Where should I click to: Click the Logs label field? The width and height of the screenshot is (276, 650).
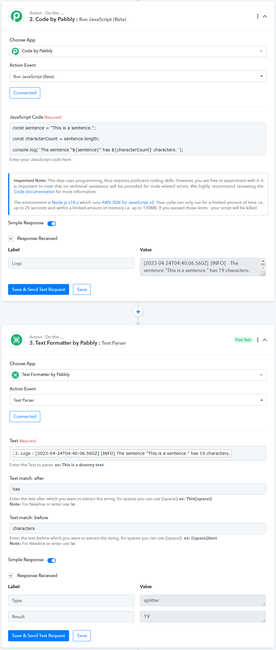point(71,263)
